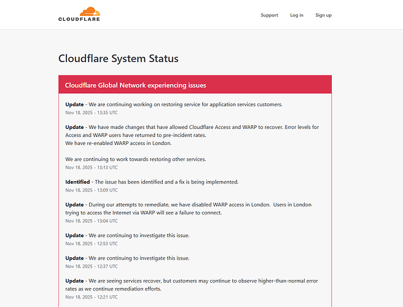Screen dimensions: 403x307
Task: Select the 13:13 UTC timestamp
Action: point(92,168)
